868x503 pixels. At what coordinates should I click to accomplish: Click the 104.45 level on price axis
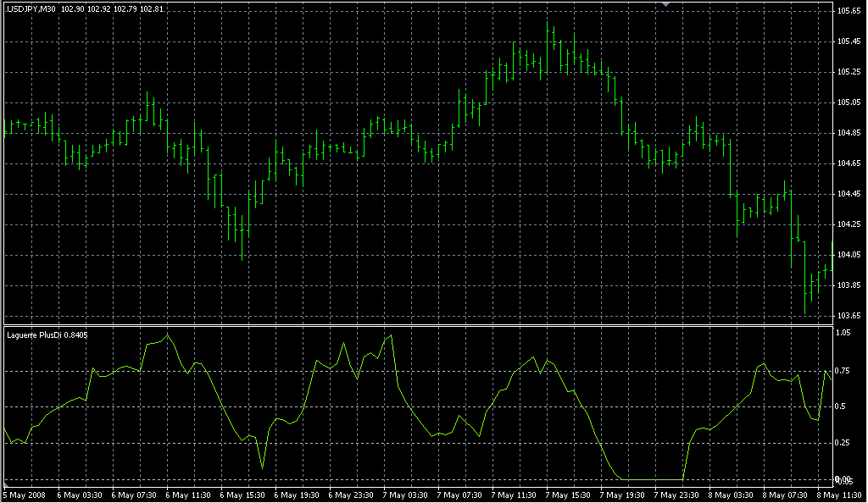point(848,194)
